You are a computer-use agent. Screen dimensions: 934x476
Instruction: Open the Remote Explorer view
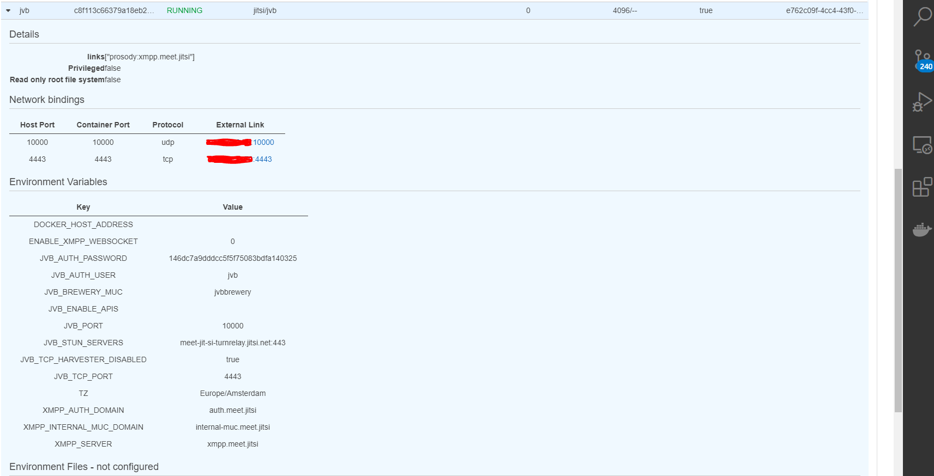tap(922, 145)
